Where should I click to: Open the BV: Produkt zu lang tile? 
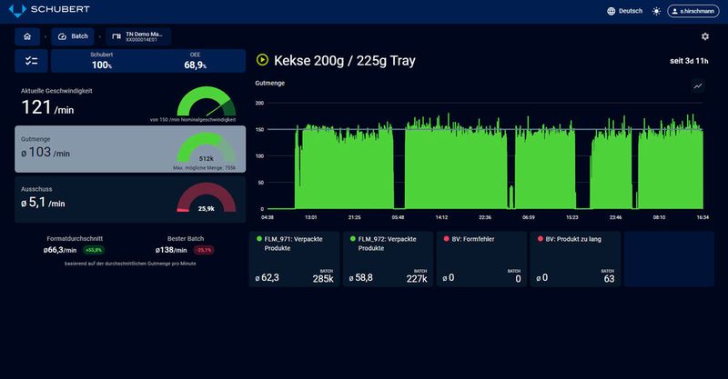[575, 259]
